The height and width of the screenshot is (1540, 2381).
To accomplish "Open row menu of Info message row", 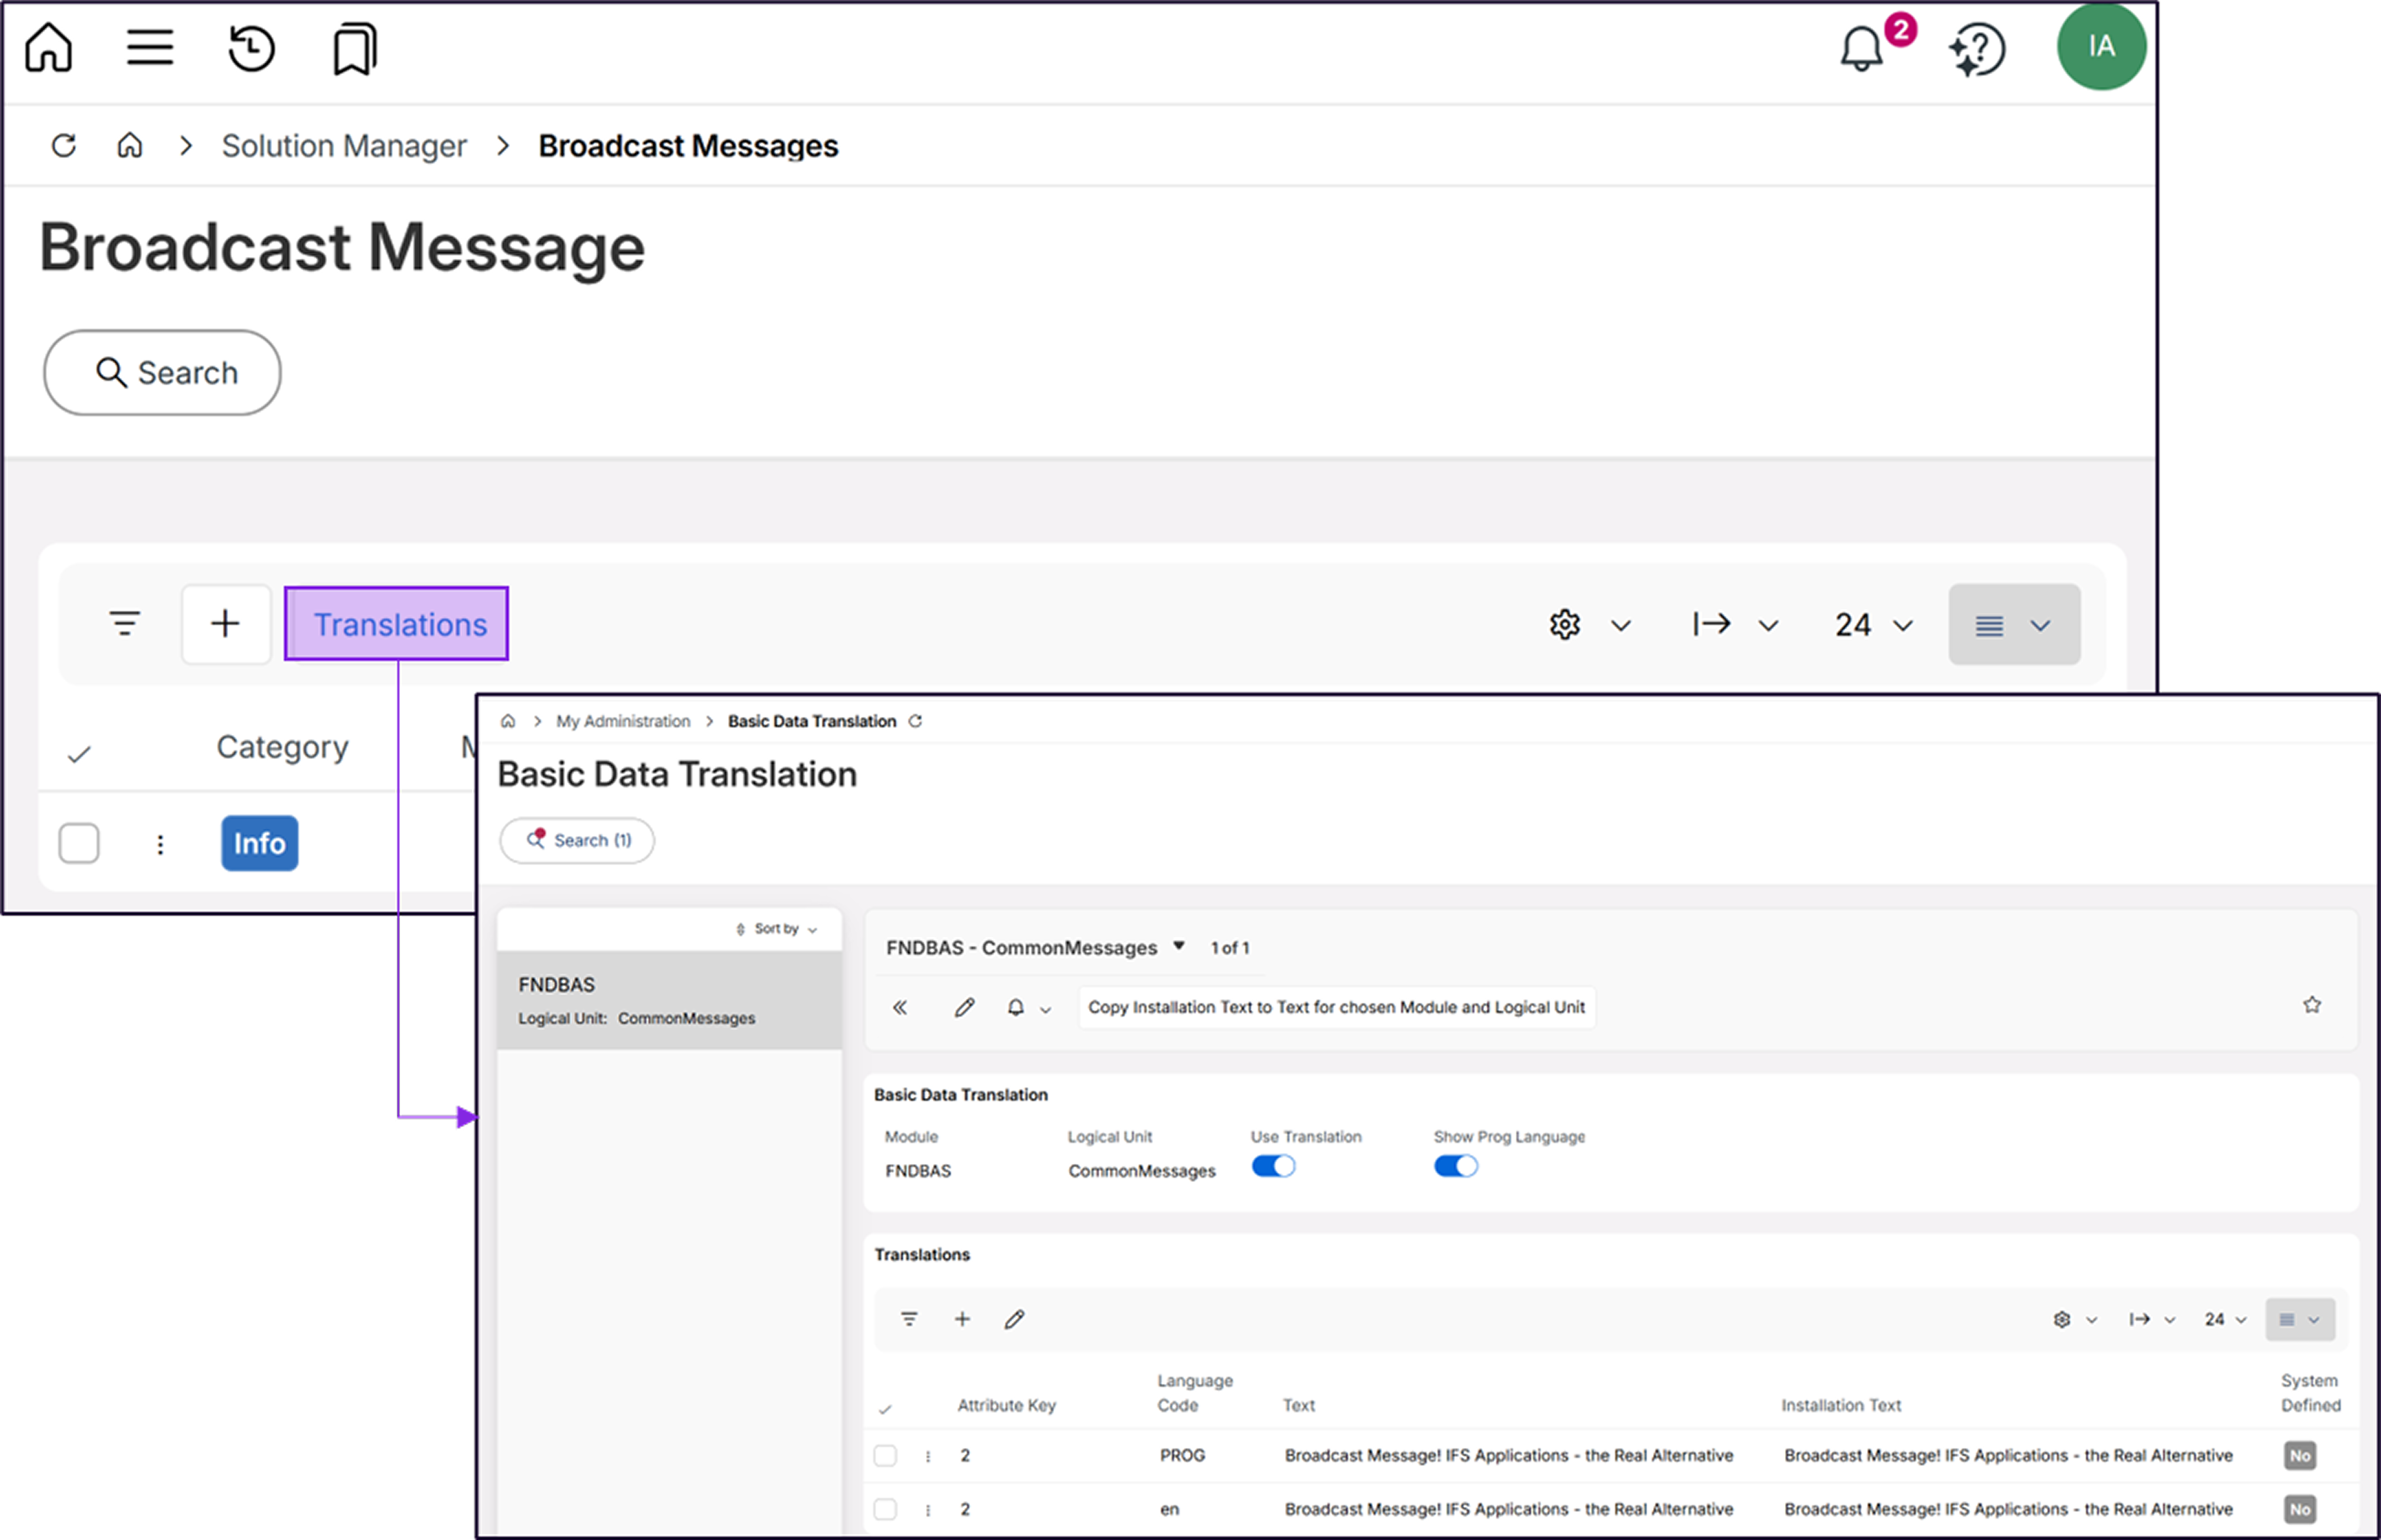I will coord(160,845).
